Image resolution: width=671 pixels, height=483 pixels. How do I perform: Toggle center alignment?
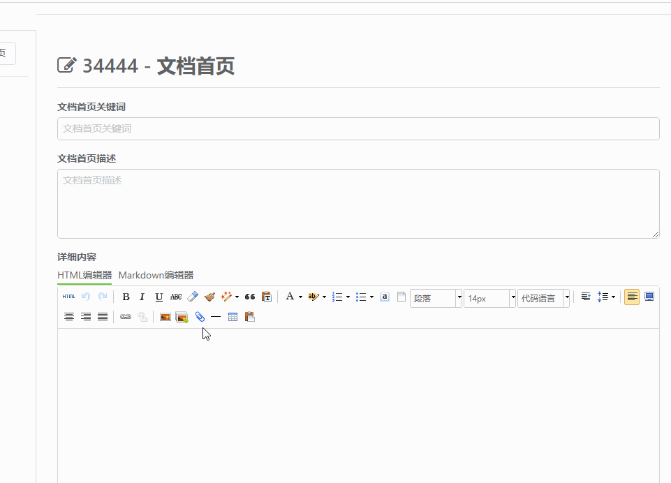point(69,317)
